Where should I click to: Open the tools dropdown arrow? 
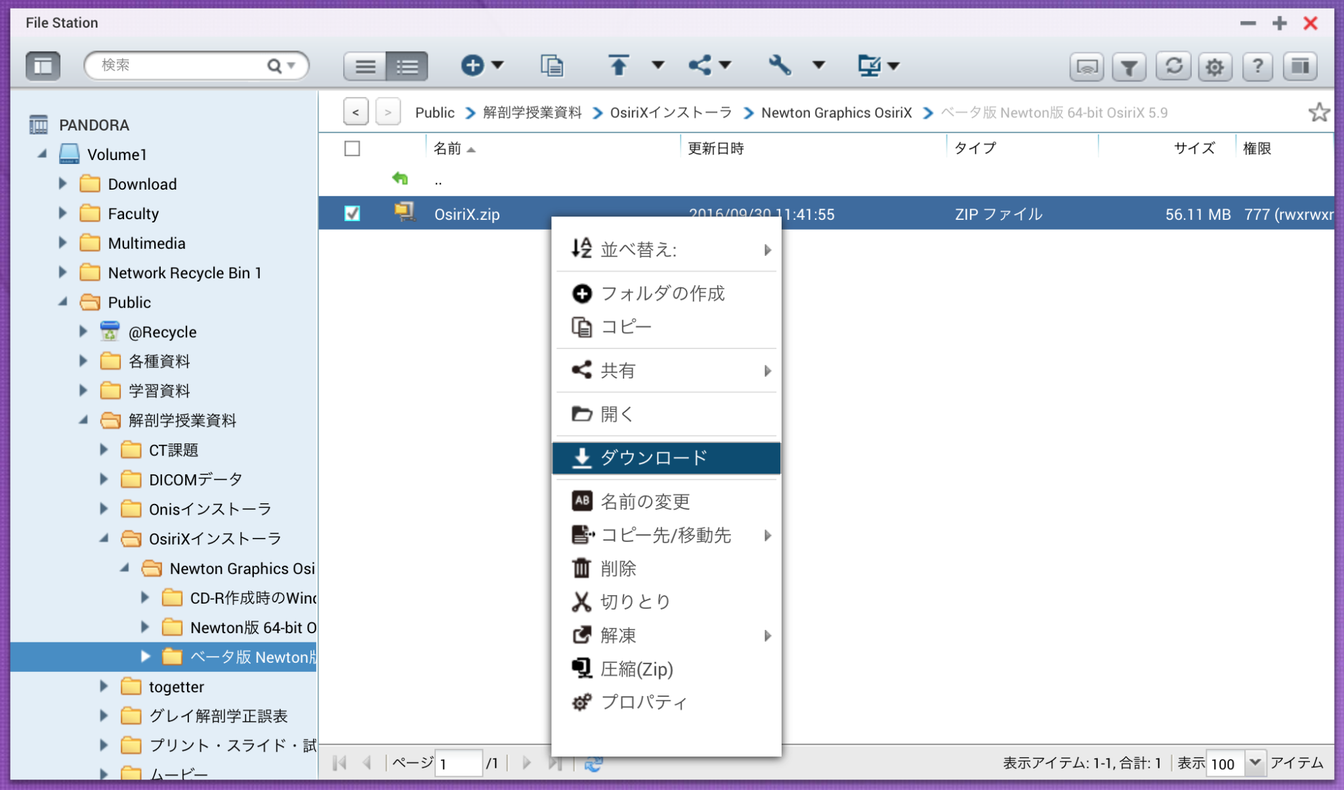[818, 65]
